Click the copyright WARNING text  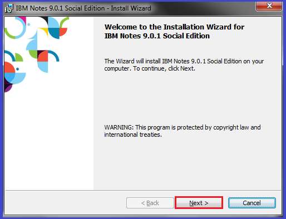click(x=183, y=131)
